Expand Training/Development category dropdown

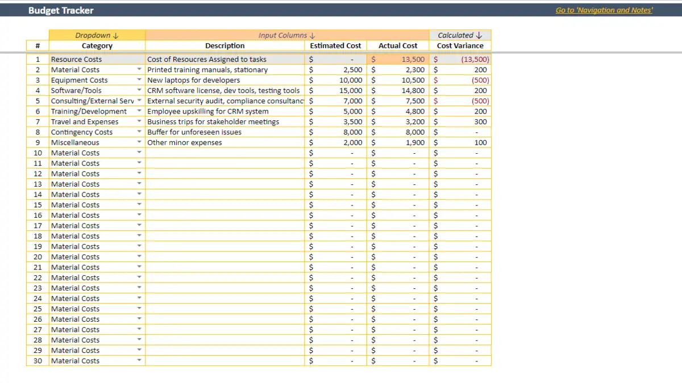click(139, 111)
